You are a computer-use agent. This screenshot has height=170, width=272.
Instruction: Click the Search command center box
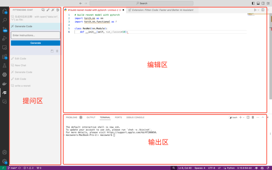[141, 3]
